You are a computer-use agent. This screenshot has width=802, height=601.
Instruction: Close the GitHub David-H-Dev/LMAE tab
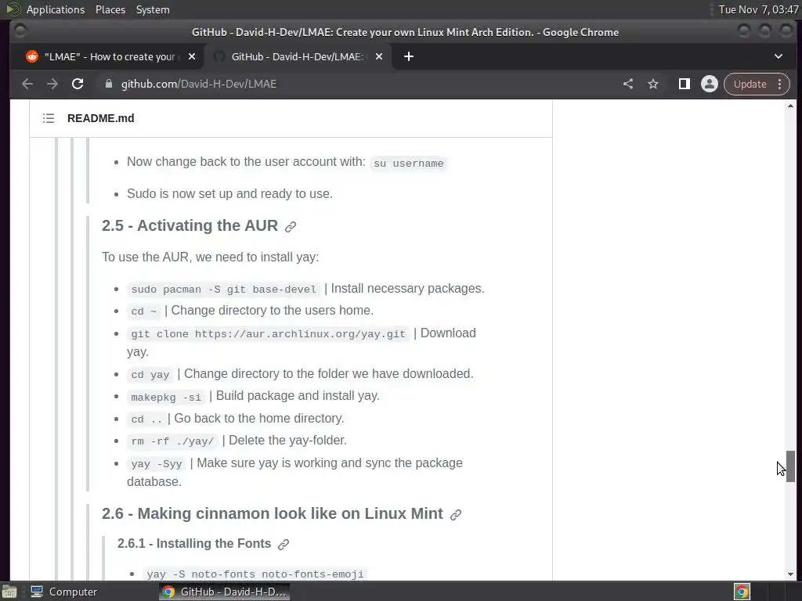(379, 56)
